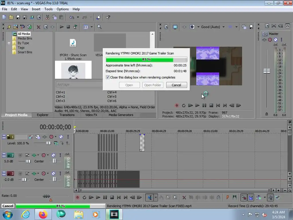Click Save Snapshot to File icon in preview
This screenshot has width=293, height=220.
tap(251, 27)
